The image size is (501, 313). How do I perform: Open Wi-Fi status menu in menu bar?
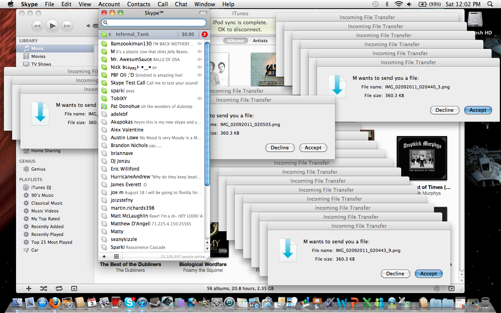[x=399, y=4]
